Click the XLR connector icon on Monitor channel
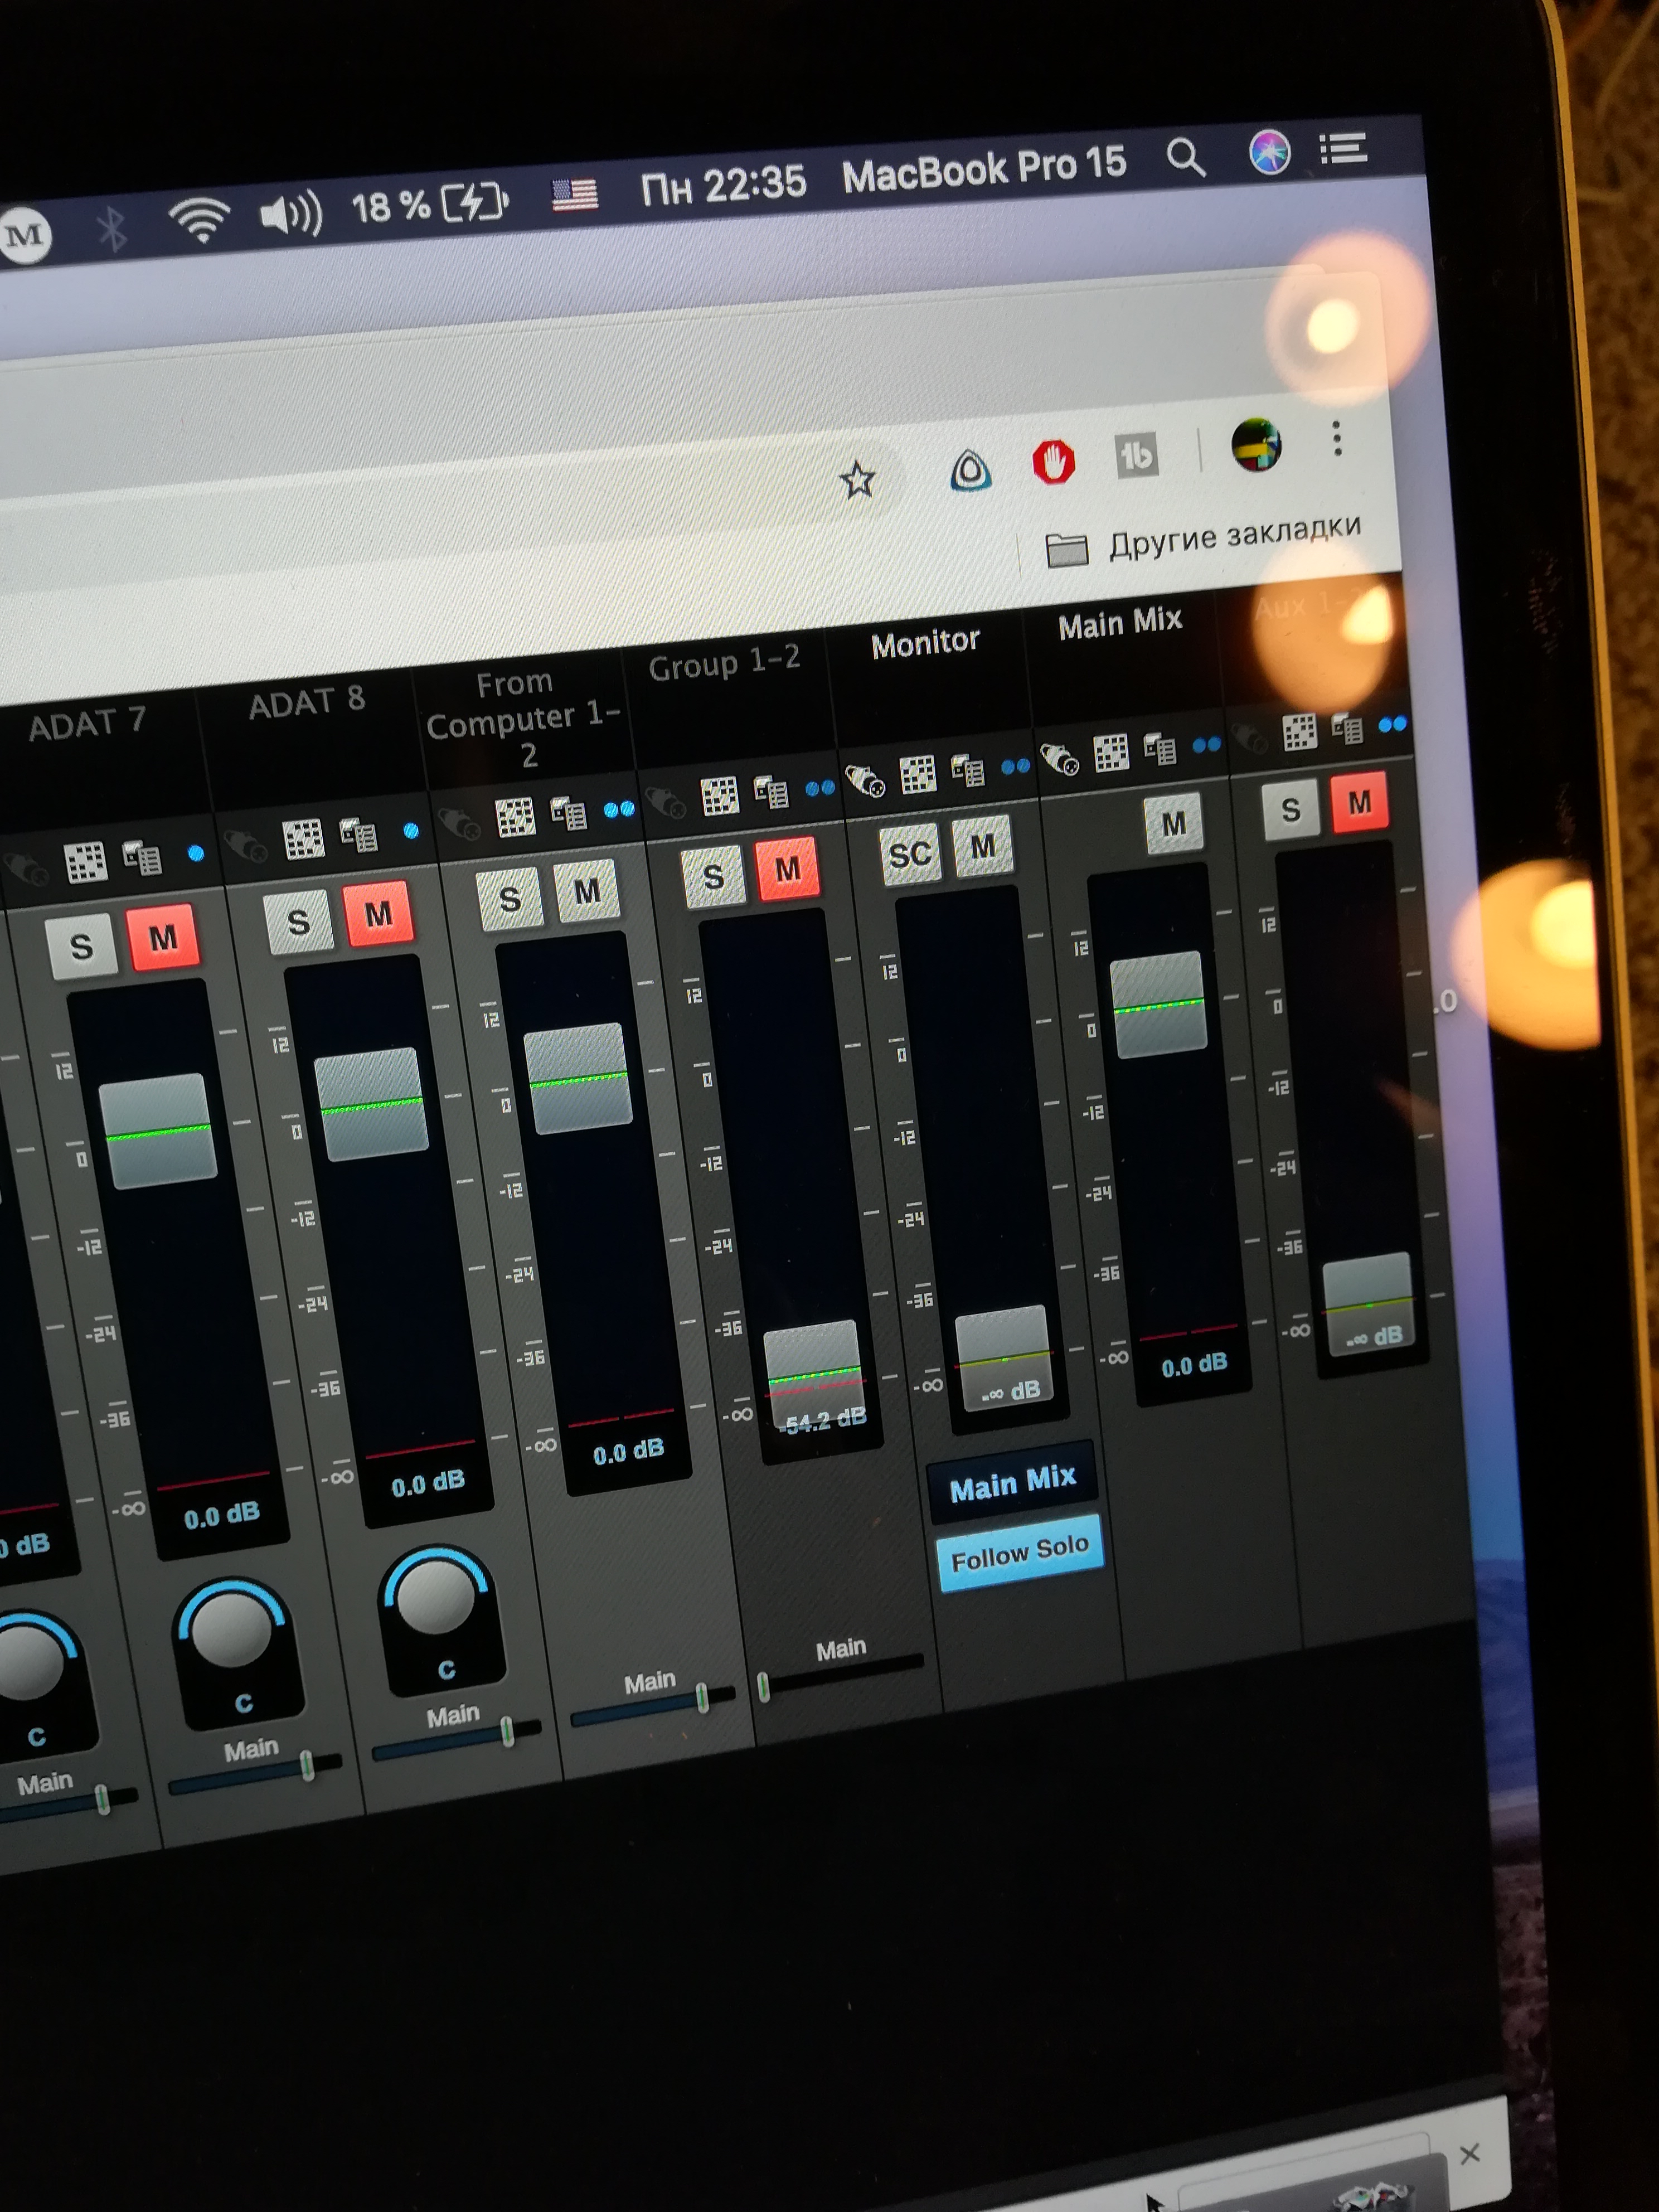The image size is (1659, 2212). [x=865, y=779]
